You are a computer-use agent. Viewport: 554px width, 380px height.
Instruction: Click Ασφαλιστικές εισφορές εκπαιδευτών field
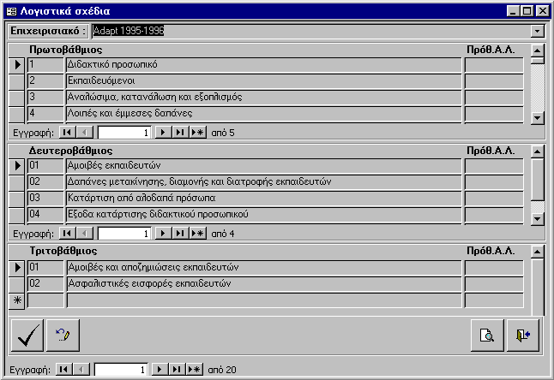263,283
